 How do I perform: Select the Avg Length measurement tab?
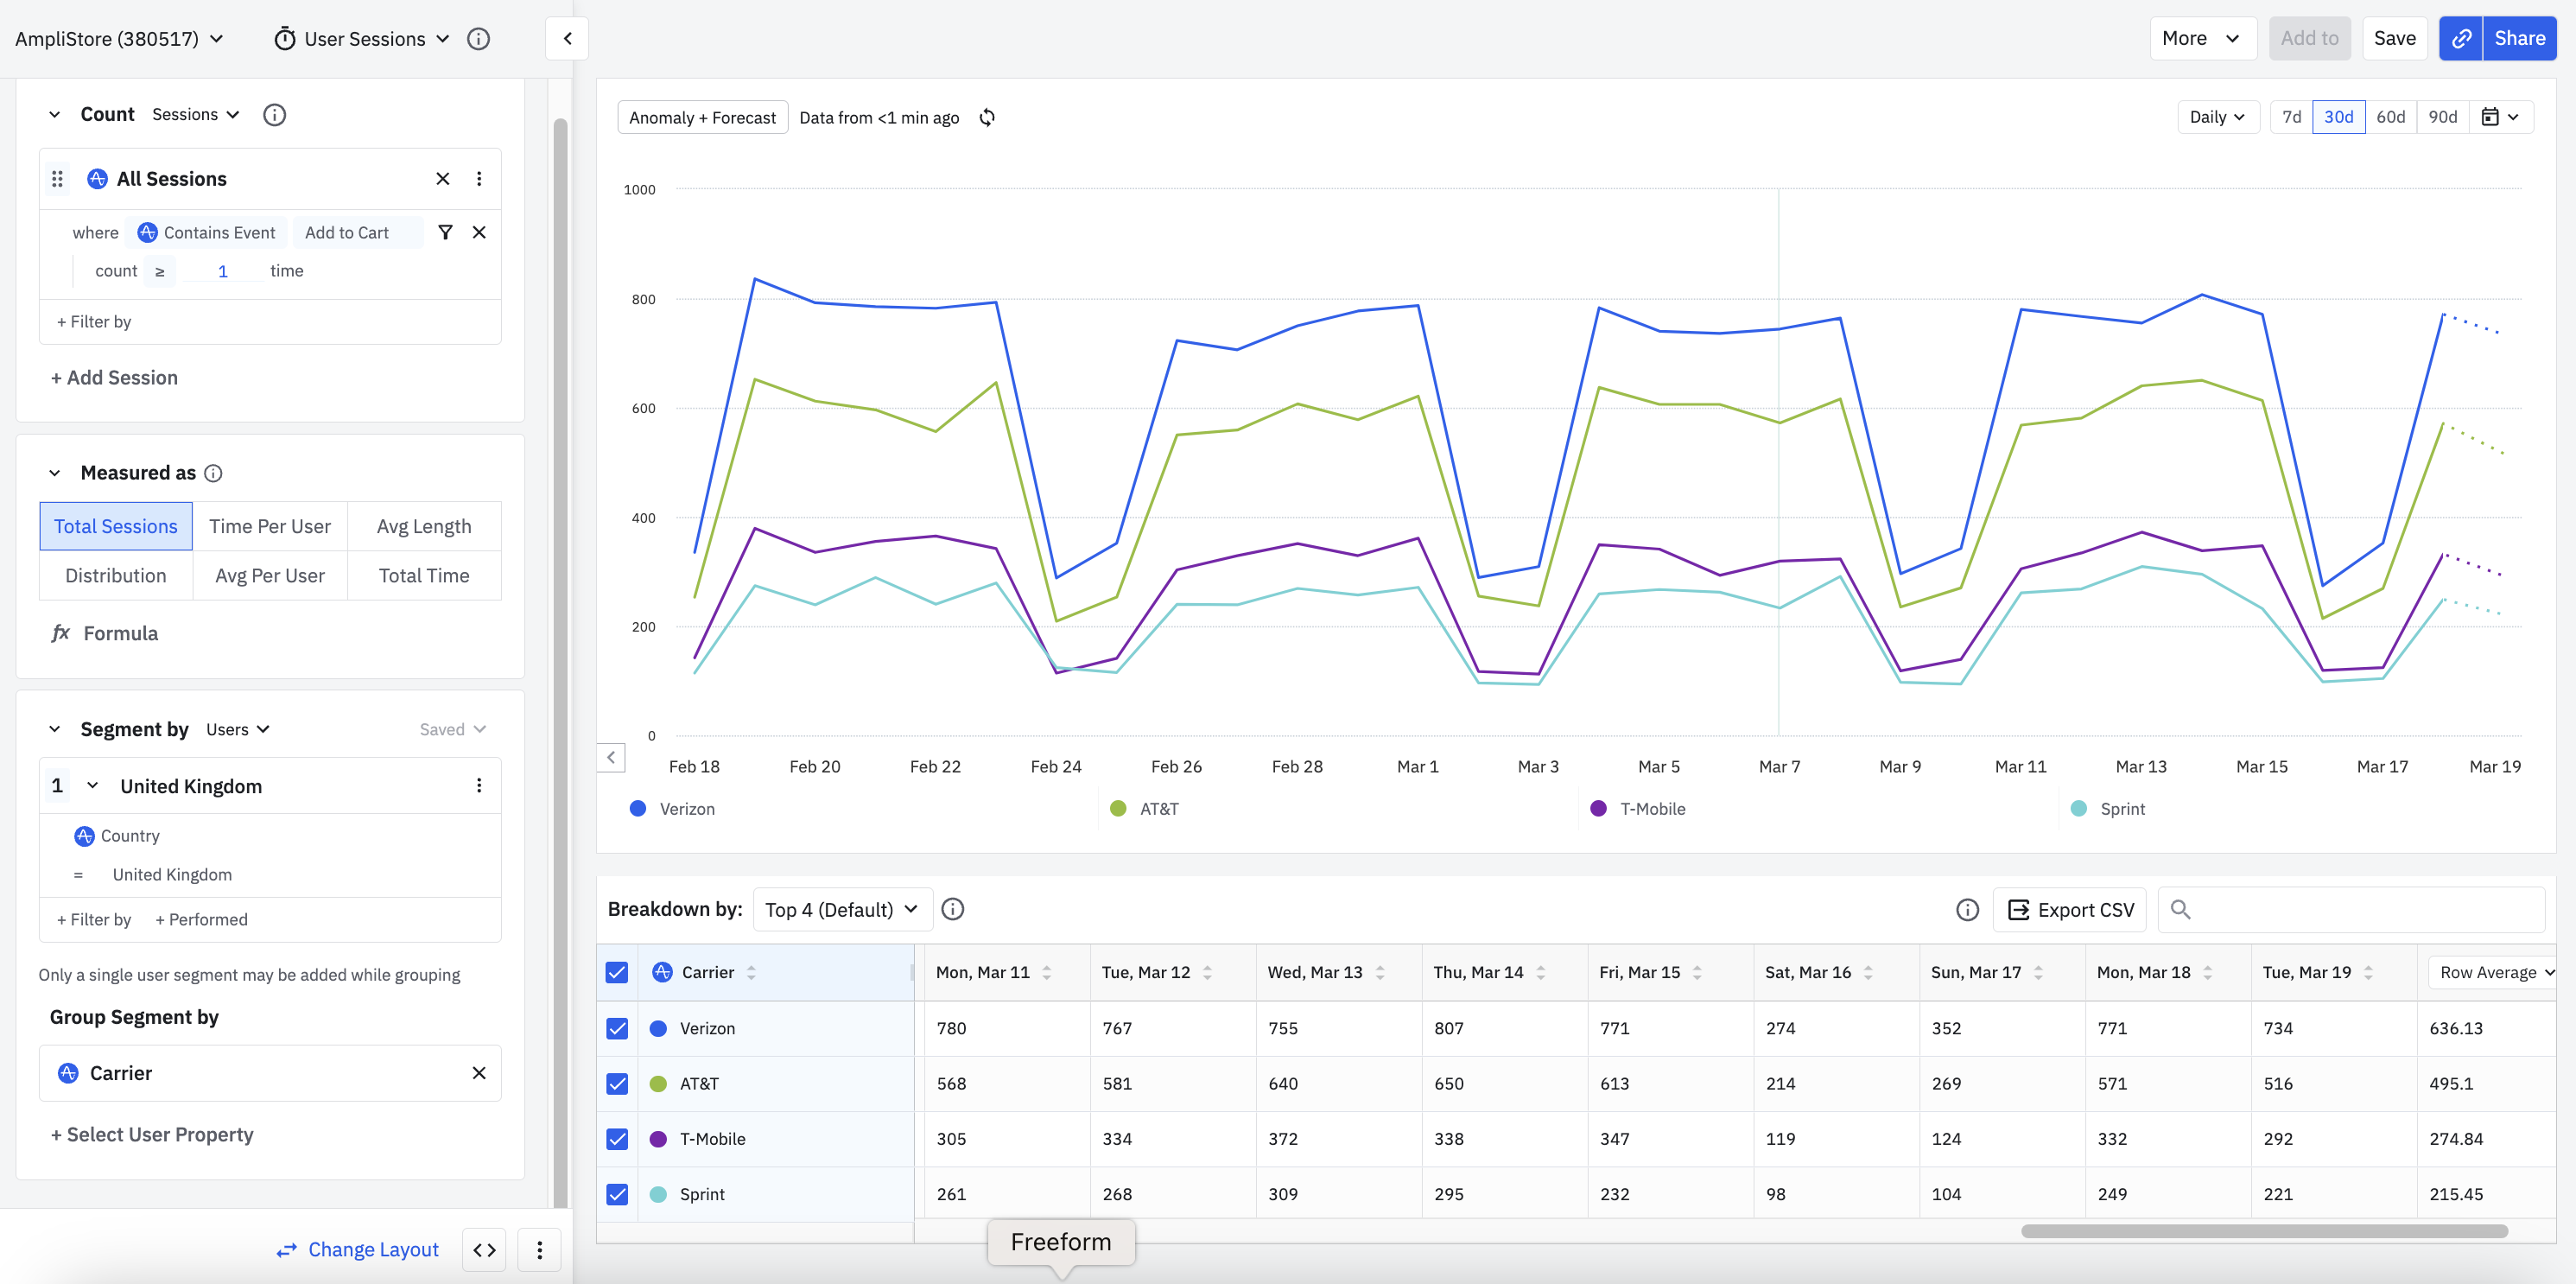[x=424, y=526]
